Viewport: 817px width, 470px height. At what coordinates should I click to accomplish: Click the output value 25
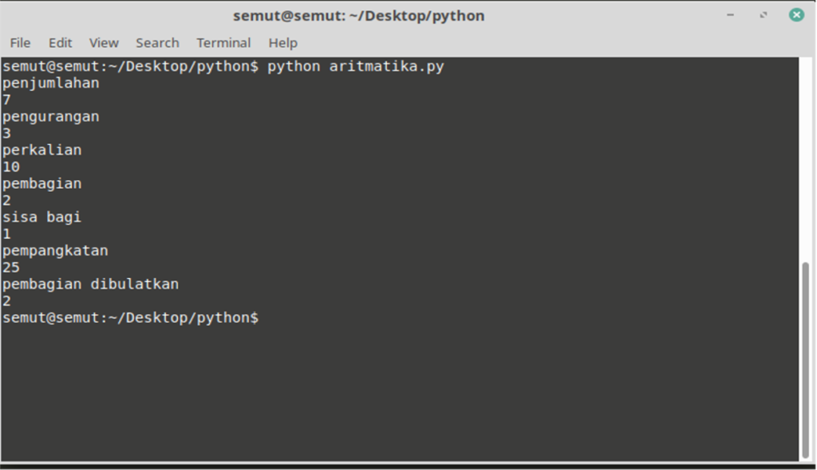point(11,268)
